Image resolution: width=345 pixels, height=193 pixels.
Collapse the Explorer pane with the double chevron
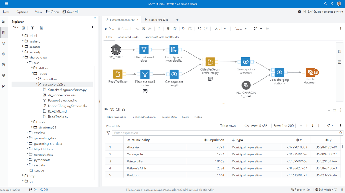(95, 18)
